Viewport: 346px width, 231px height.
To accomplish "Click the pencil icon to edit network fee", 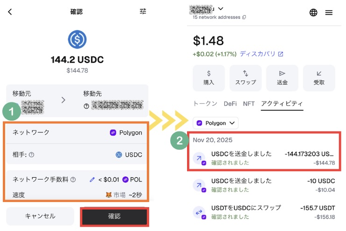I will click(93, 180).
